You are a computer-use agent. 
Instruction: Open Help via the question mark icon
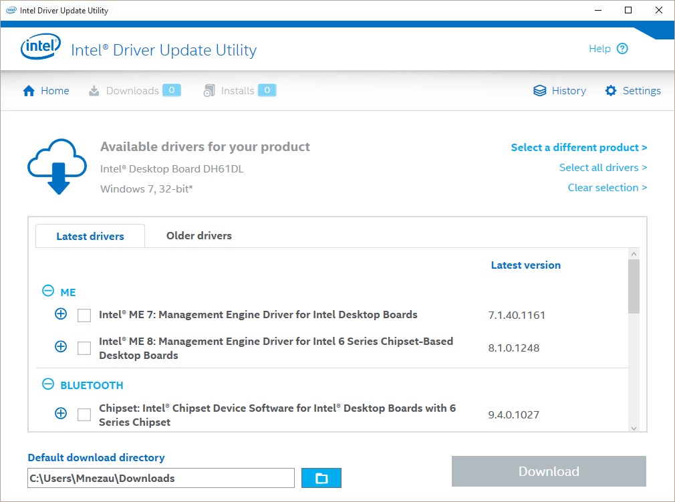point(622,49)
